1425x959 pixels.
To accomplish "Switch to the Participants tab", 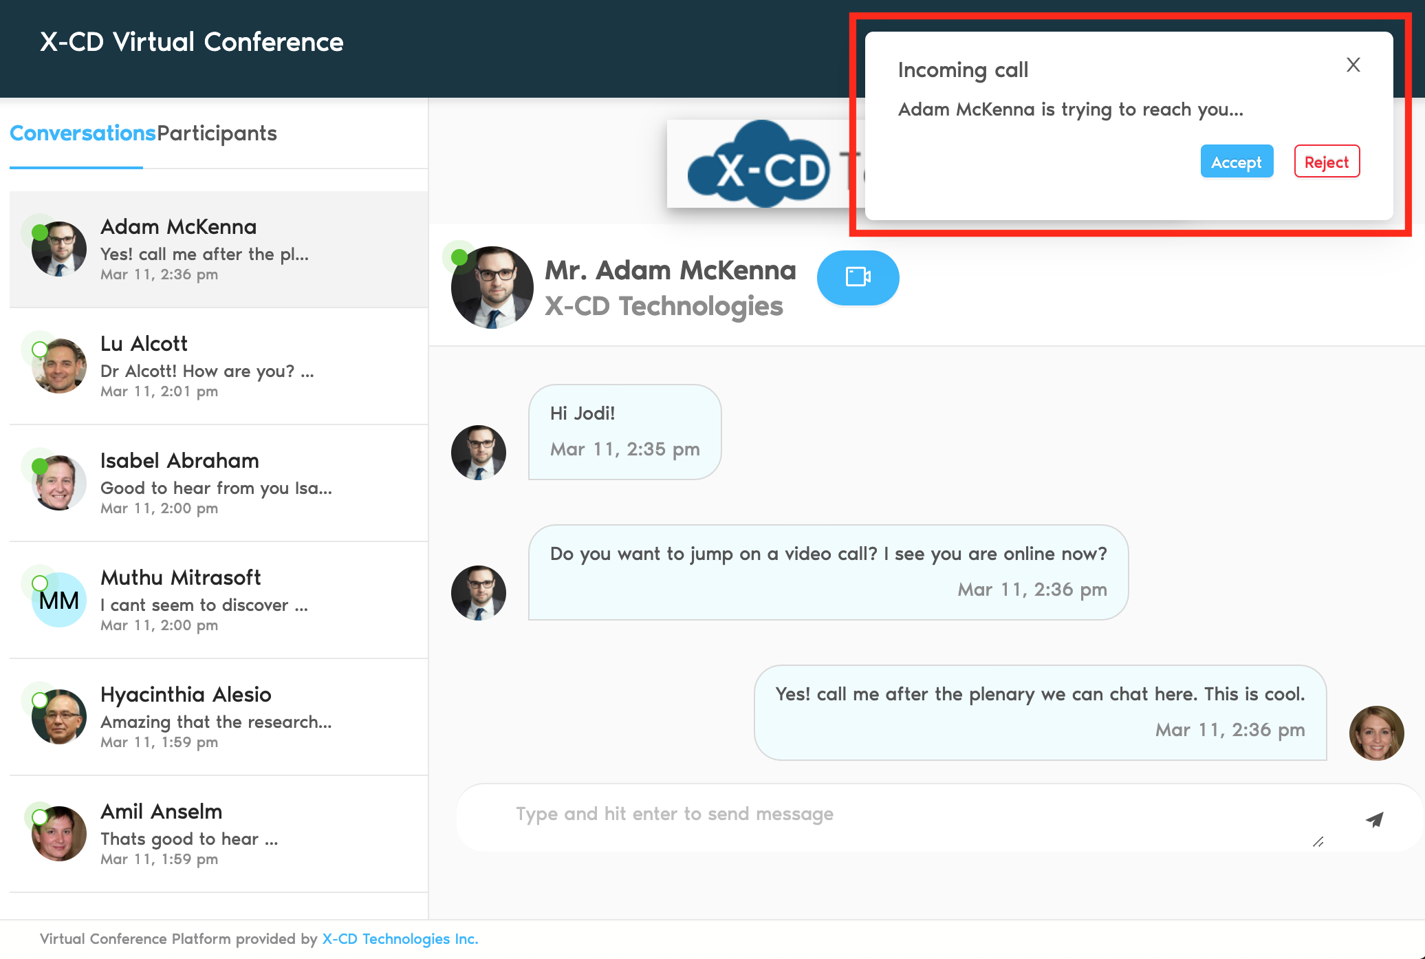I will coord(217,133).
